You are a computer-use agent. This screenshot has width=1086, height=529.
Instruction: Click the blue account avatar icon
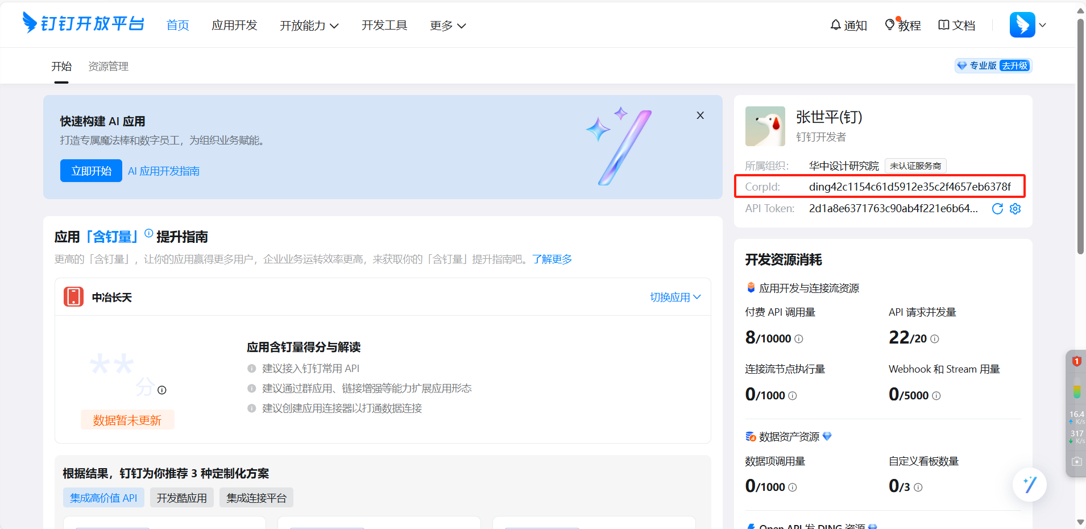click(x=1022, y=25)
